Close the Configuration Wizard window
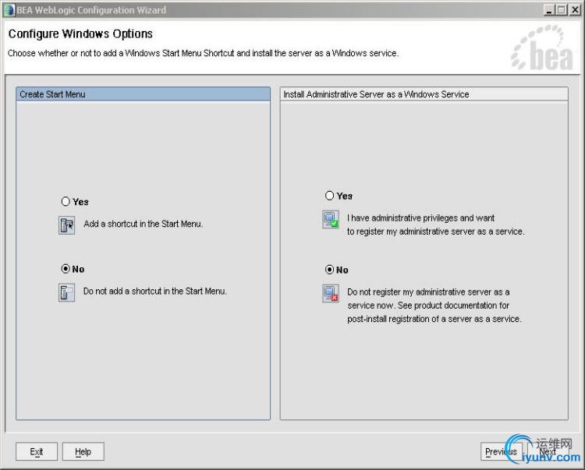This screenshot has height=470, width=585. tap(576, 10)
